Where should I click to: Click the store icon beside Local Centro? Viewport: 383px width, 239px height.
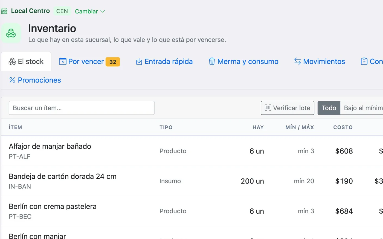pos(4,11)
